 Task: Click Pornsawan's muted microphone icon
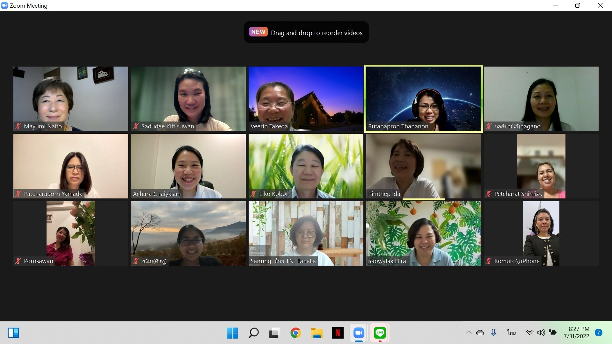(18, 261)
